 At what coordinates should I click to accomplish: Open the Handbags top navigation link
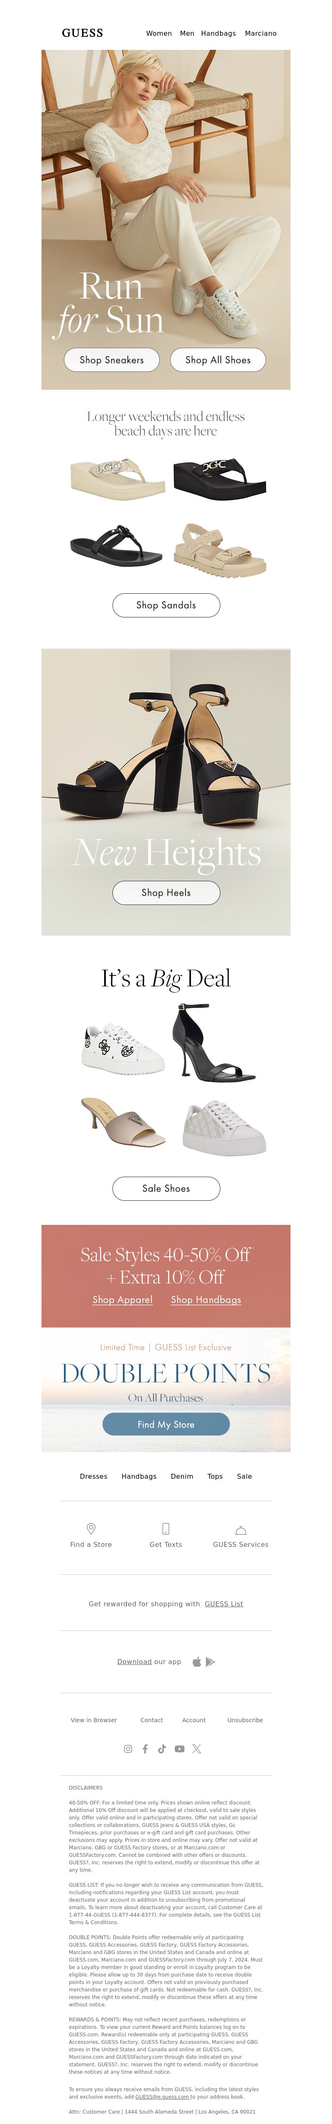[x=218, y=34]
